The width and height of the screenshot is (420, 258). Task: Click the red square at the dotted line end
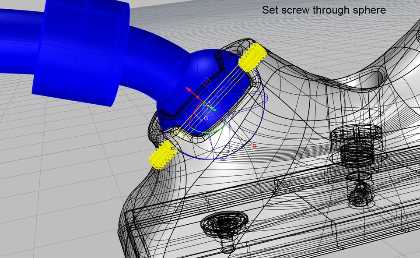coord(254,146)
